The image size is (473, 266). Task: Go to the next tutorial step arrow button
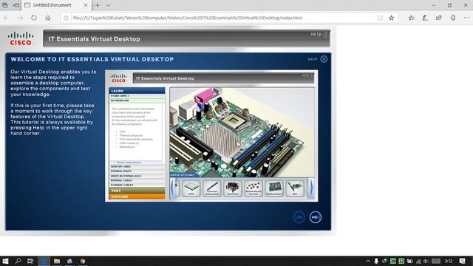point(316,217)
